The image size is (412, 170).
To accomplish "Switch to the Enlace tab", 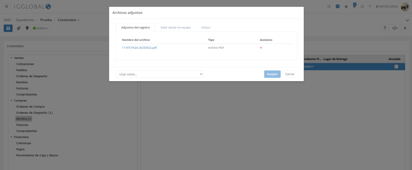I will [206, 27].
